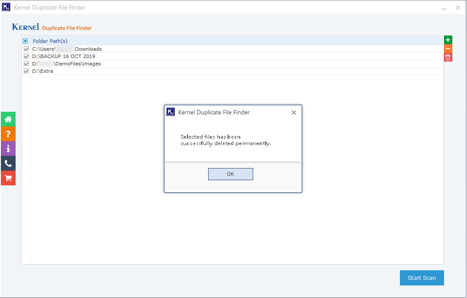Open the red shopping cart Buy icon
This screenshot has height=298, width=467.
click(x=8, y=178)
